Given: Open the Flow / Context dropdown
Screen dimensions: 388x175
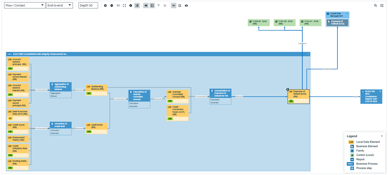Looking at the screenshot, I should pyautogui.click(x=25, y=5).
